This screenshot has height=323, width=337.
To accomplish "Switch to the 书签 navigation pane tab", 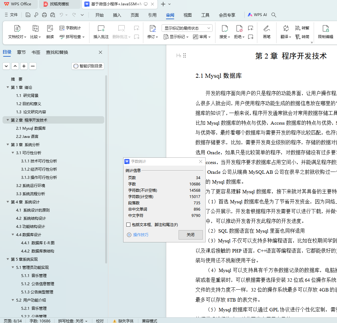I will (36, 52).
